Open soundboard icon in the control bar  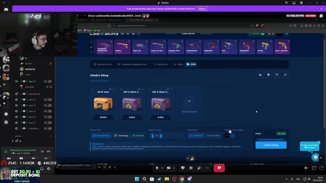[199, 168]
